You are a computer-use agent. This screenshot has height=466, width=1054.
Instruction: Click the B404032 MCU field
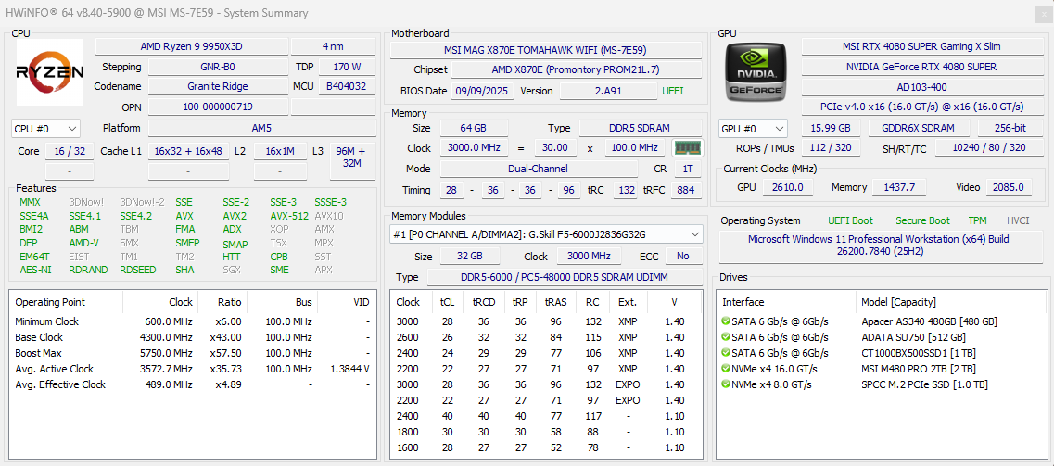(346, 86)
